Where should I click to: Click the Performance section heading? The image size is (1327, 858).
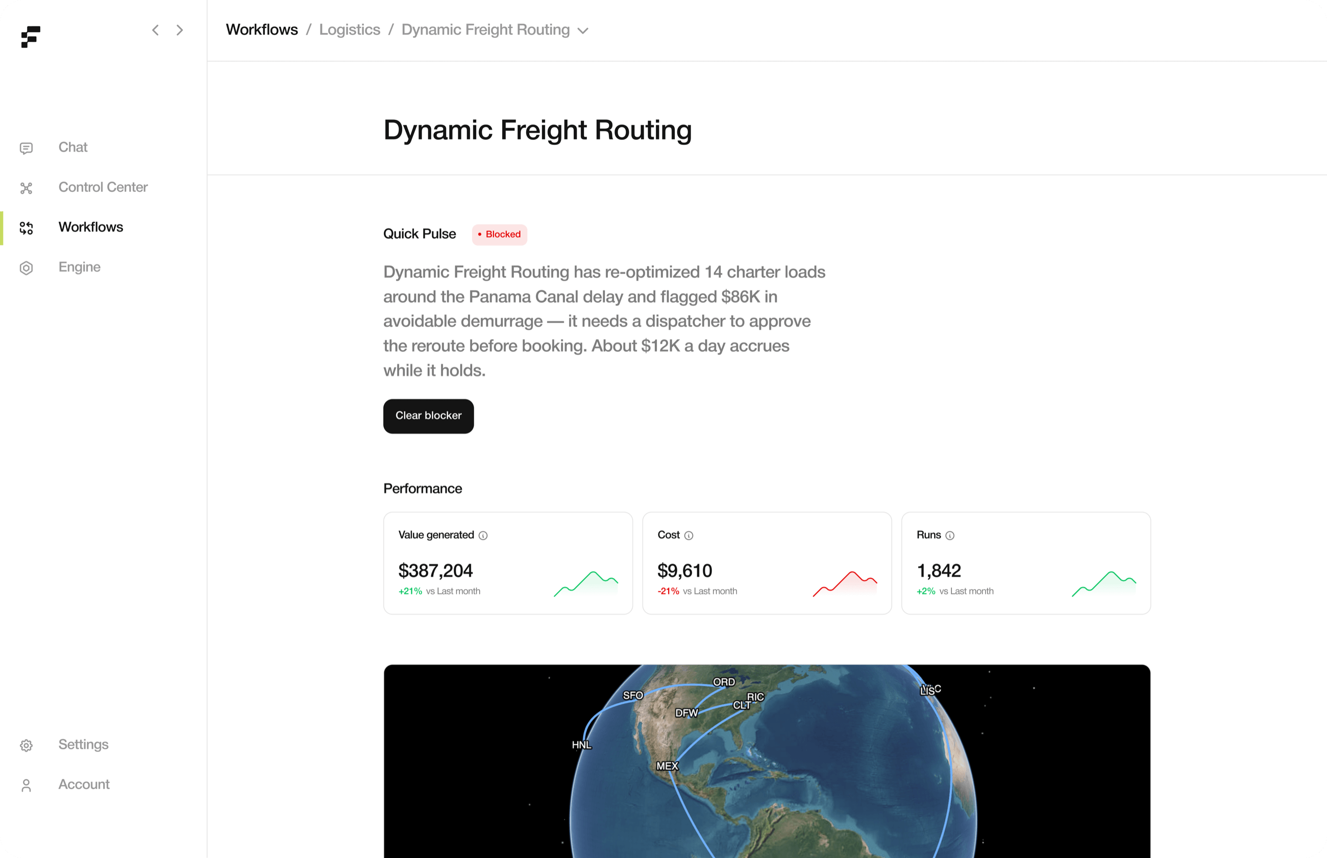[423, 488]
